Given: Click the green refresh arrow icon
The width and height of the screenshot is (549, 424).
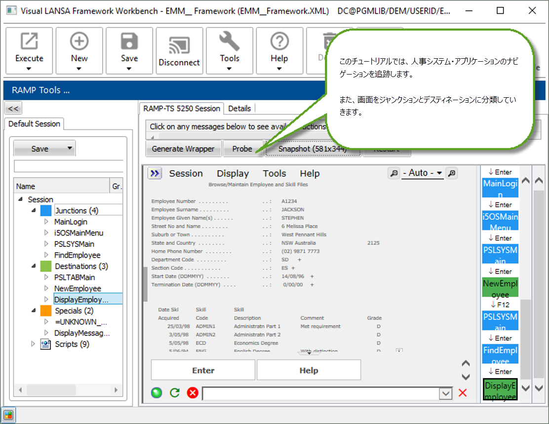Looking at the screenshot, I should (175, 393).
